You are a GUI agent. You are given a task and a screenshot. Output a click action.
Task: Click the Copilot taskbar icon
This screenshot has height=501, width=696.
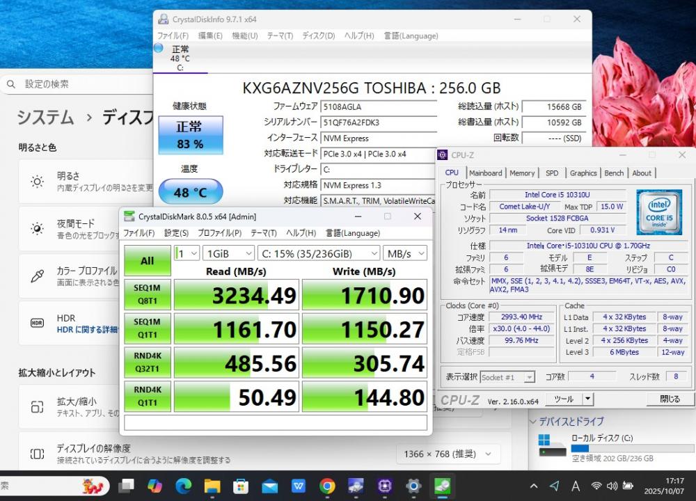coord(155,485)
